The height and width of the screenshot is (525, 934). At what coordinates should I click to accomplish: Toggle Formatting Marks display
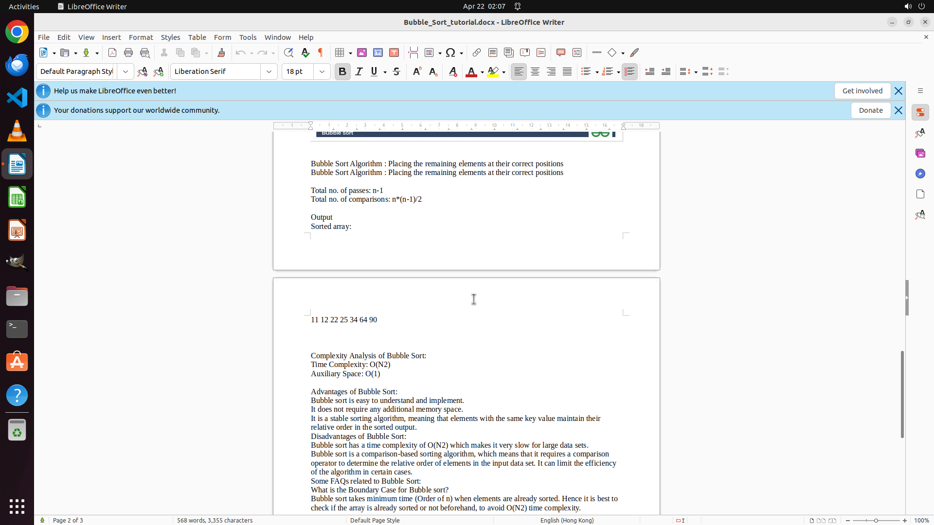click(321, 52)
